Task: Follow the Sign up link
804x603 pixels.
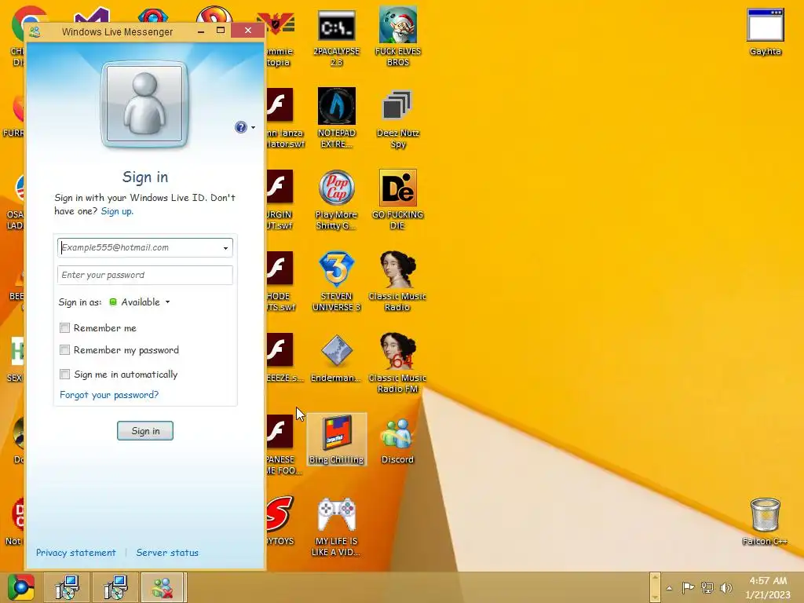Action: [x=117, y=211]
